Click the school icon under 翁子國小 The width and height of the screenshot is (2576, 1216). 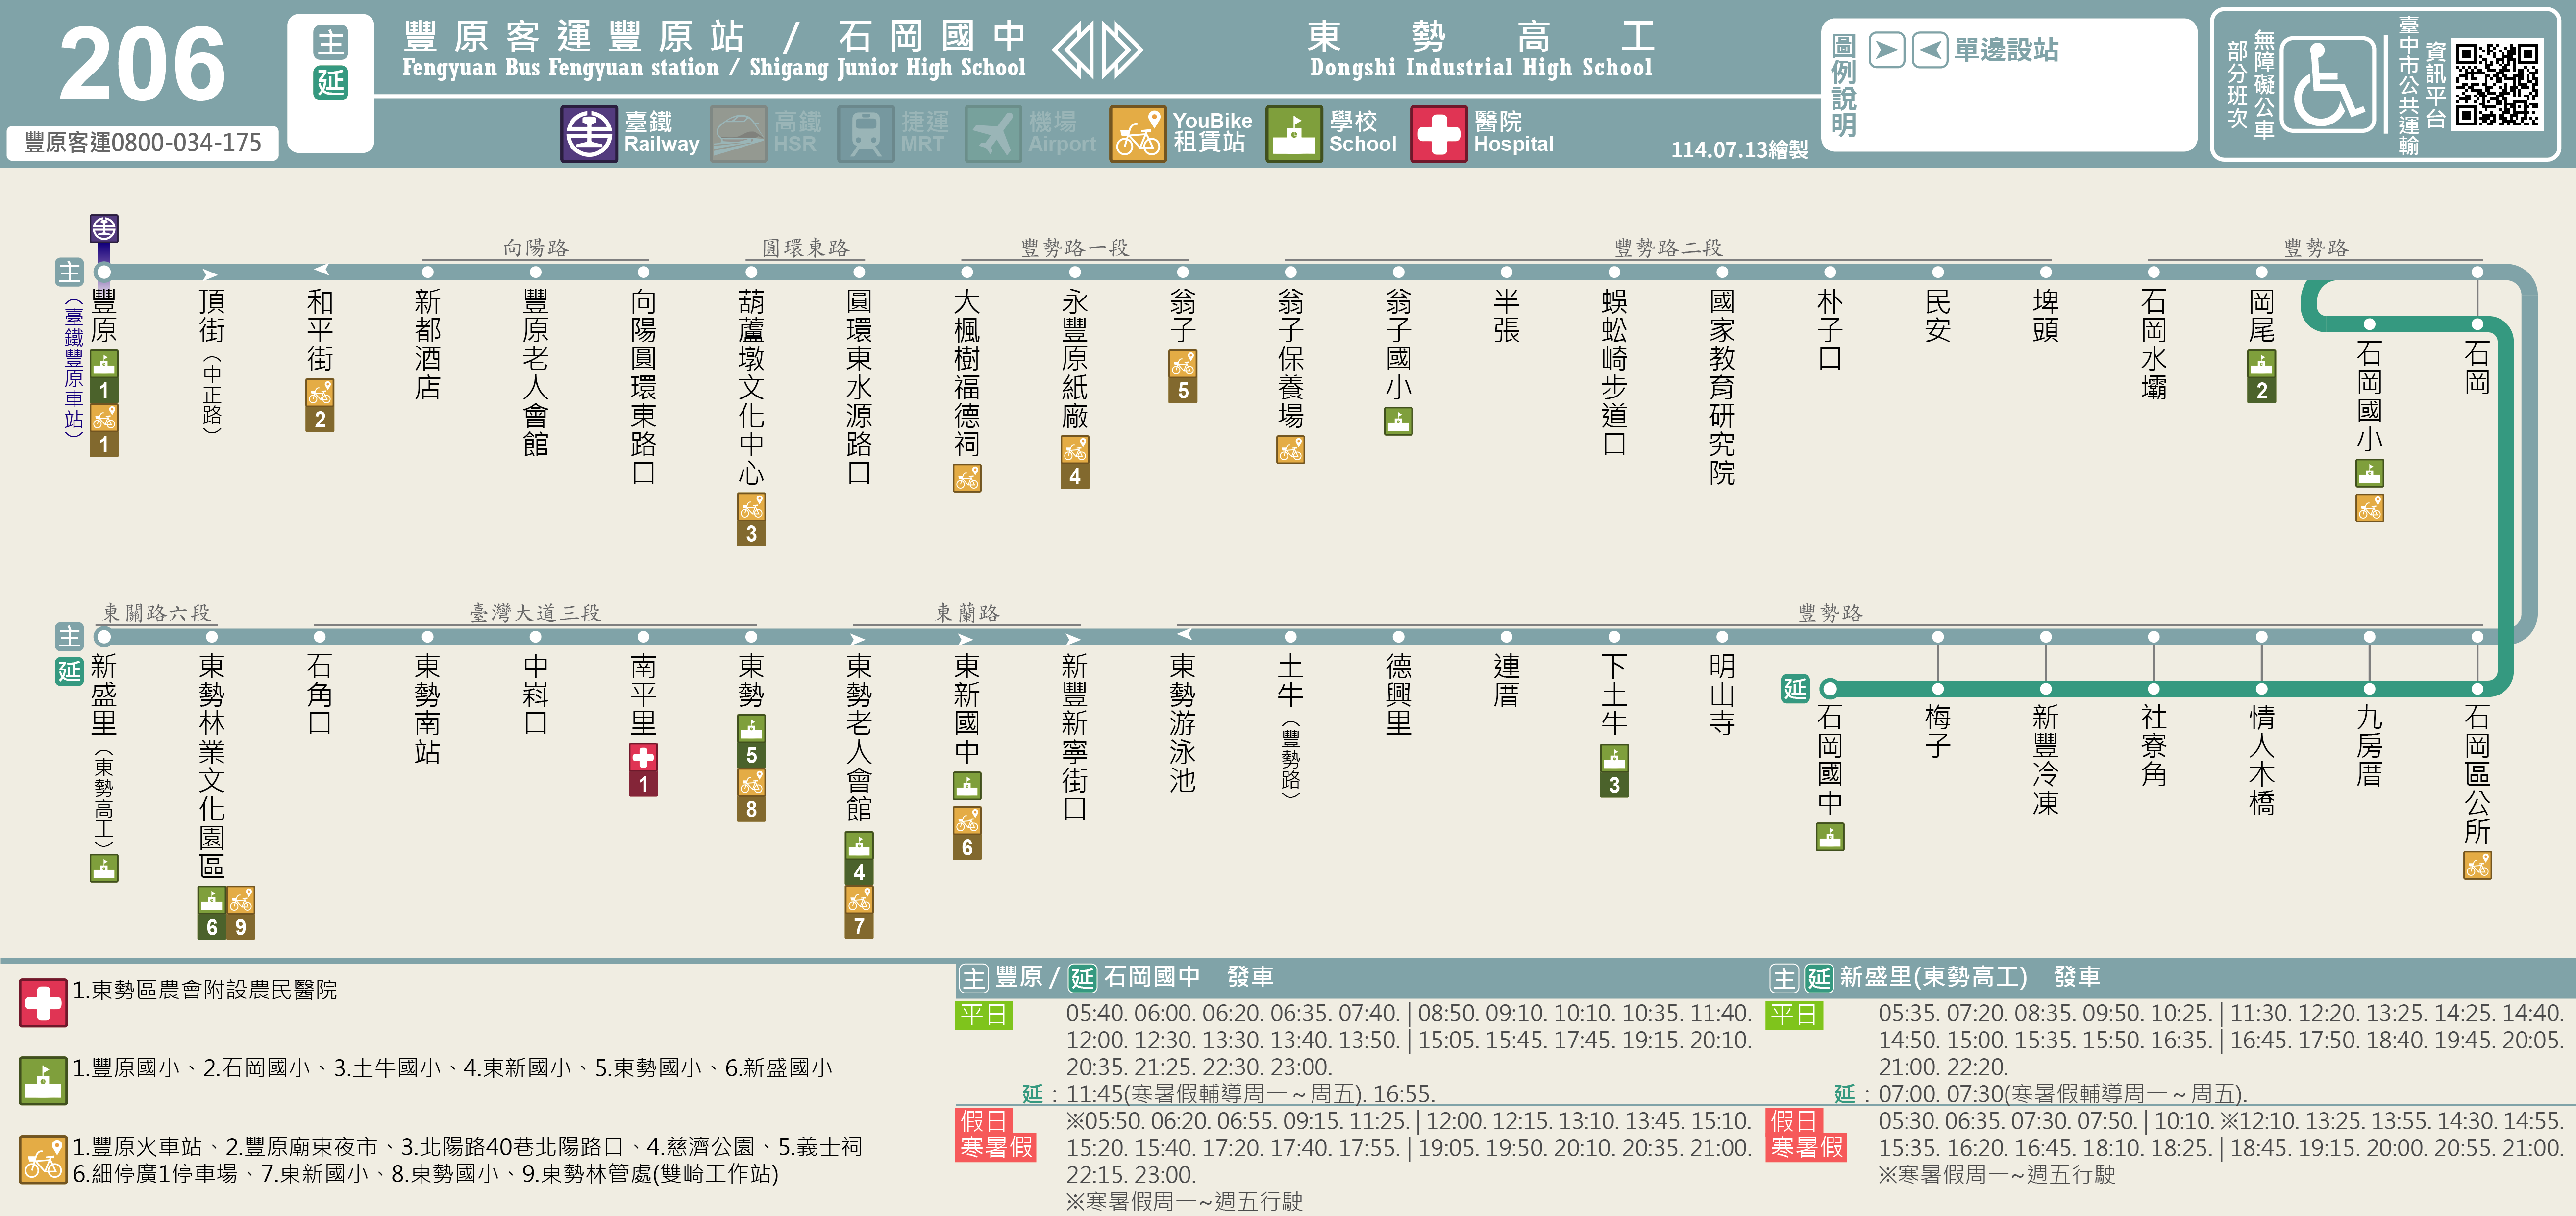(x=1398, y=421)
